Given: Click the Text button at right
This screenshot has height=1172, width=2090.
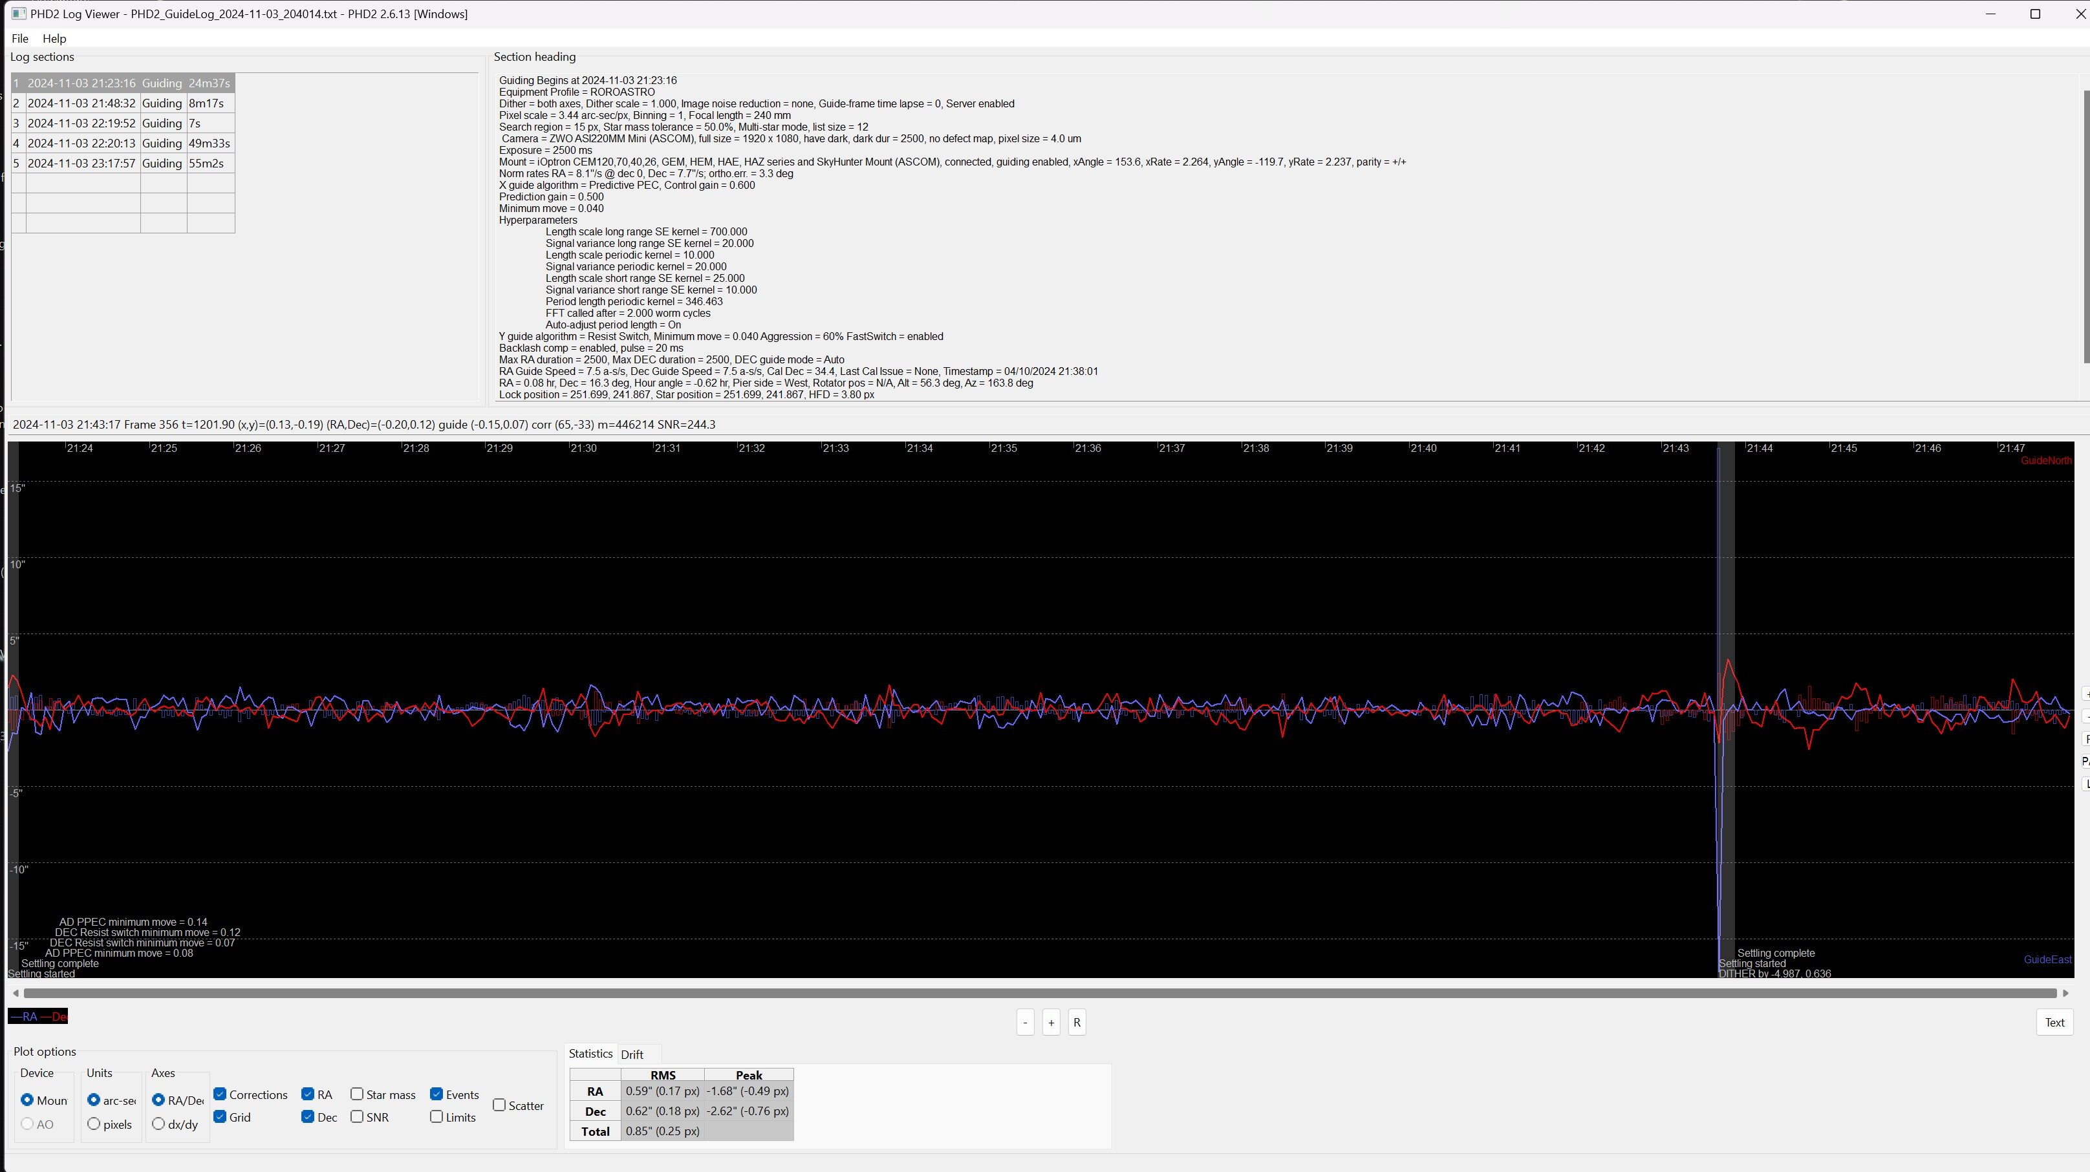Looking at the screenshot, I should click(2054, 1022).
